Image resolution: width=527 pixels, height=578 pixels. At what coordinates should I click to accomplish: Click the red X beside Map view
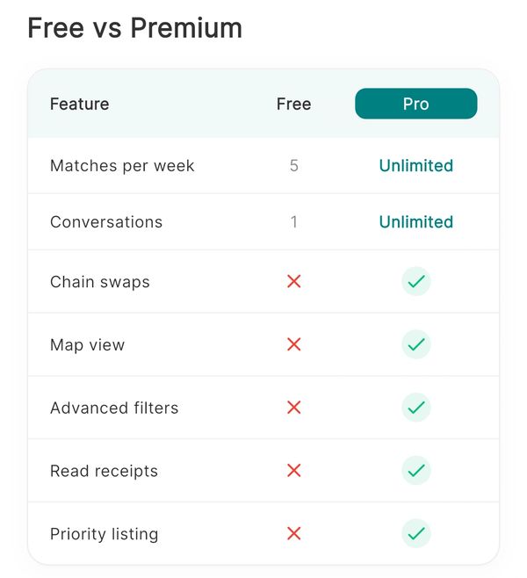294,344
